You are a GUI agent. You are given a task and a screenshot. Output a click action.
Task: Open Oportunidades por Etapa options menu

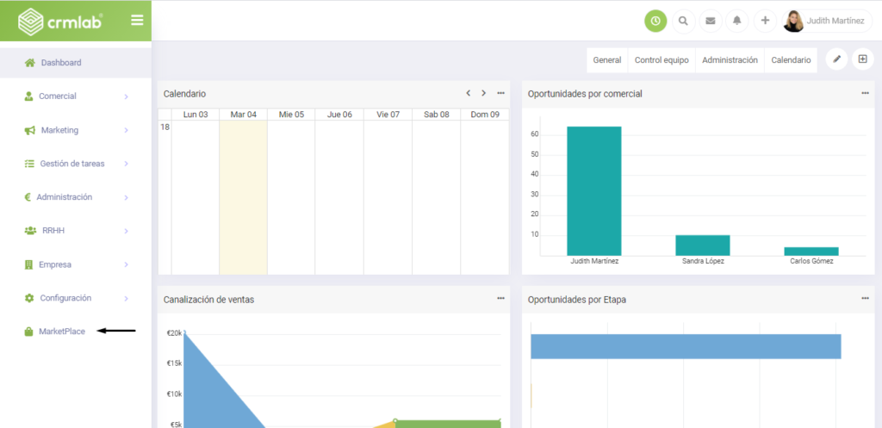[865, 298]
